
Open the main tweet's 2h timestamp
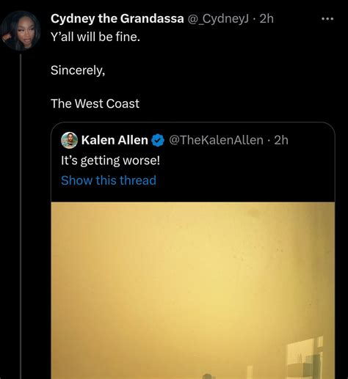pyautogui.click(x=267, y=18)
